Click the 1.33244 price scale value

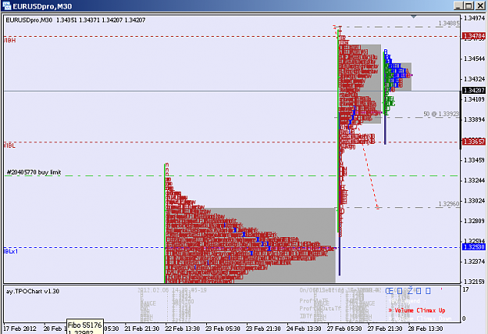pyautogui.click(x=474, y=180)
